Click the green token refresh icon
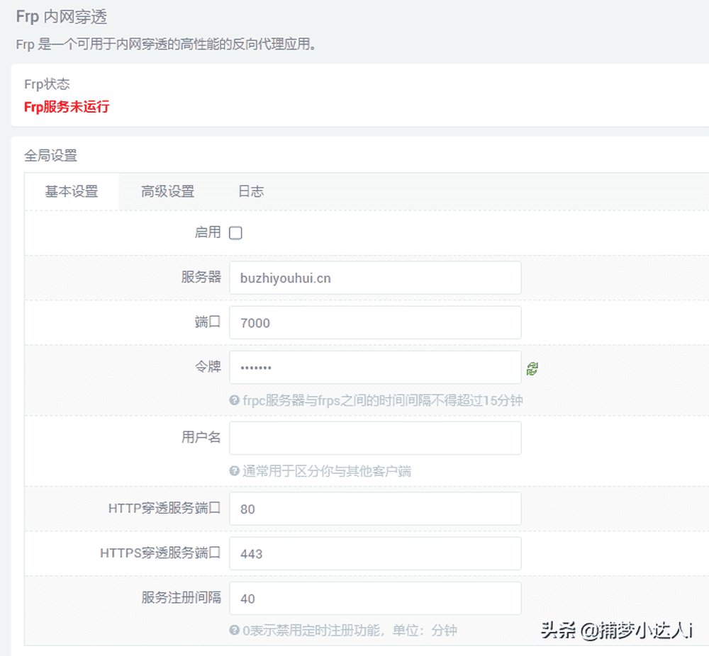The image size is (709, 656). (532, 367)
